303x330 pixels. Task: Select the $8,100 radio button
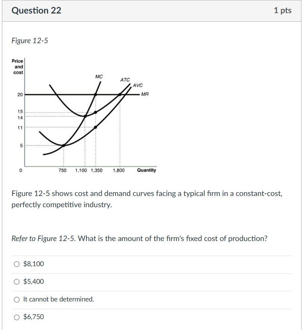pos(17,264)
